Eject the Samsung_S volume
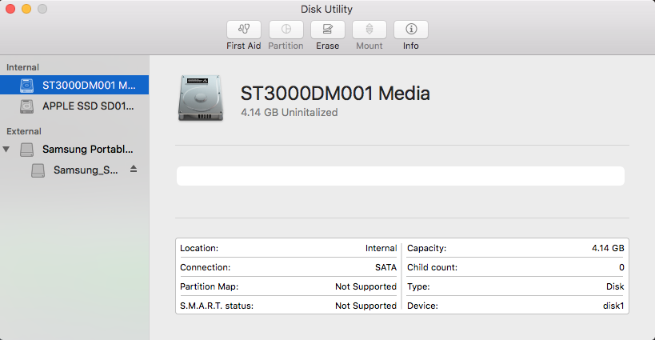655x340 pixels. (134, 170)
